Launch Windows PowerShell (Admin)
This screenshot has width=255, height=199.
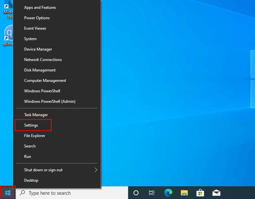point(50,101)
